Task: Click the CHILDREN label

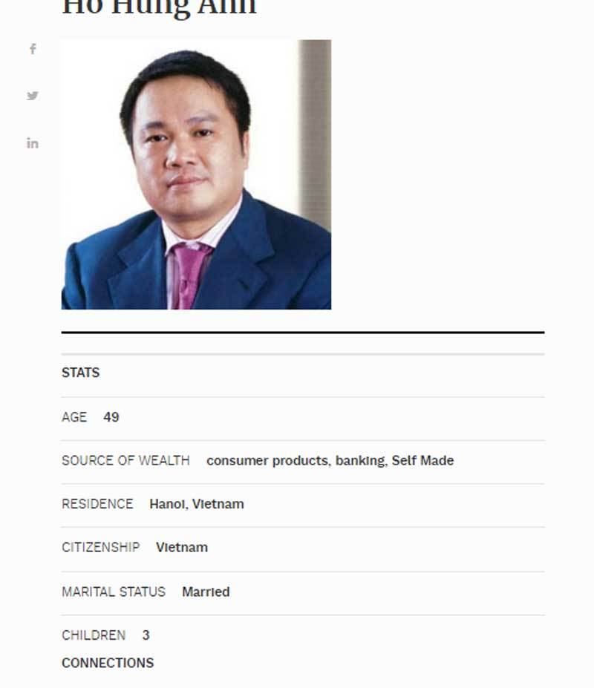Action: pyautogui.click(x=94, y=635)
